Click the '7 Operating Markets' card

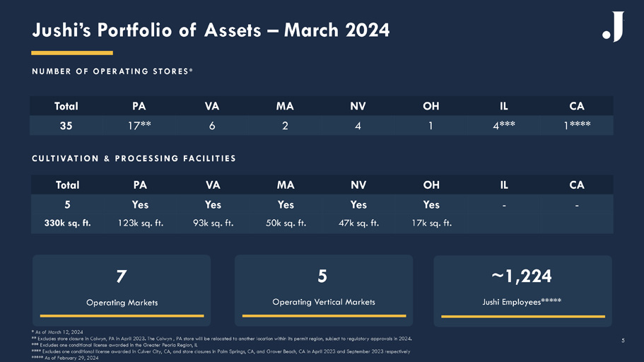click(x=122, y=286)
